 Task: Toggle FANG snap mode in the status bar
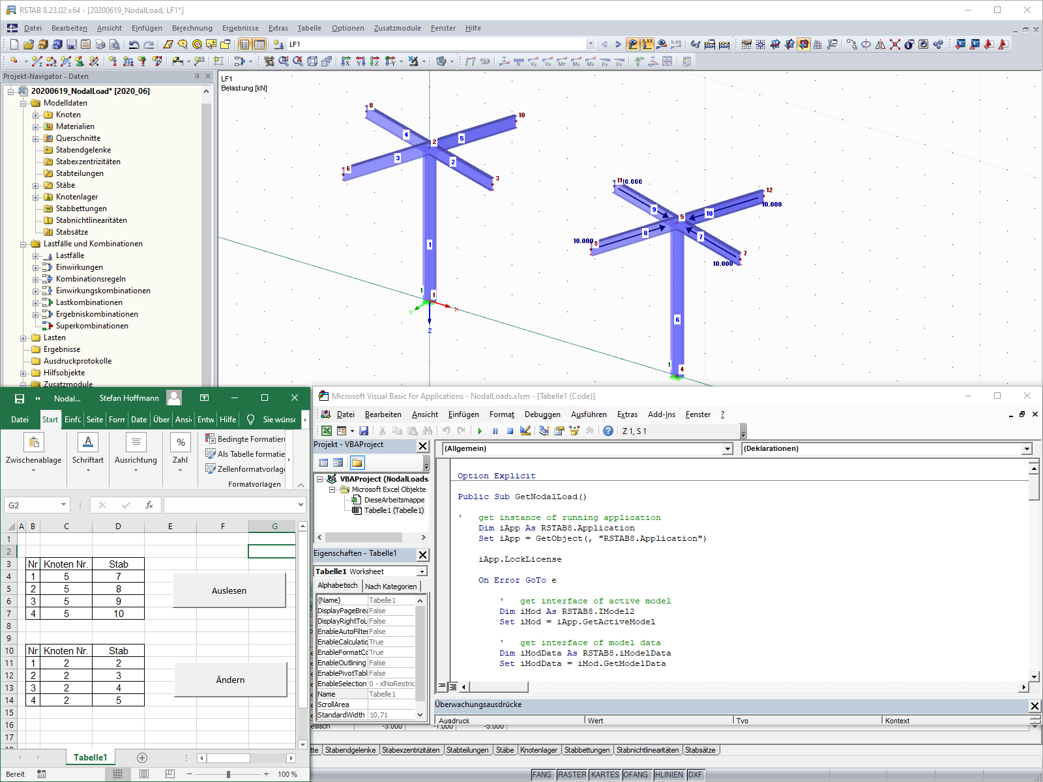[542, 775]
